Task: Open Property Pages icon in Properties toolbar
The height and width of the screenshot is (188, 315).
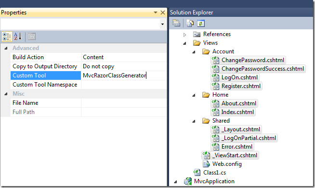Action: click(x=32, y=37)
